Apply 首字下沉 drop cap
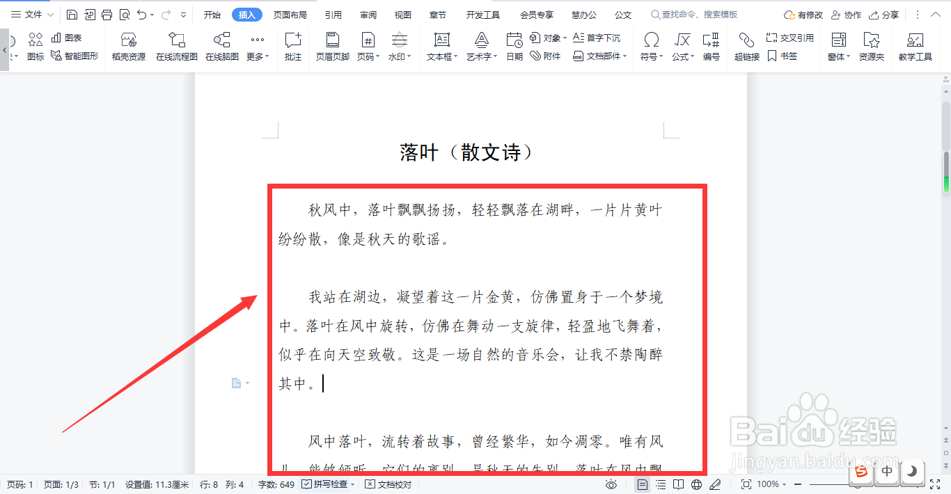This screenshot has width=951, height=494. click(x=597, y=38)
